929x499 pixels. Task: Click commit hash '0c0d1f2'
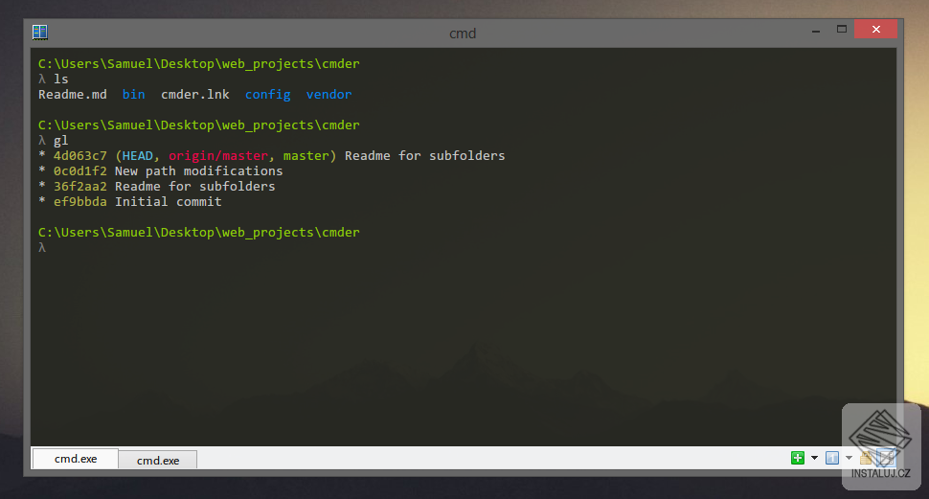coord(80,171)
